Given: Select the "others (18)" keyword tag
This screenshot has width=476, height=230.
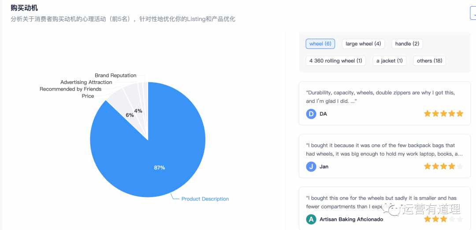Looking at the screenshot, I should point(430,61).
